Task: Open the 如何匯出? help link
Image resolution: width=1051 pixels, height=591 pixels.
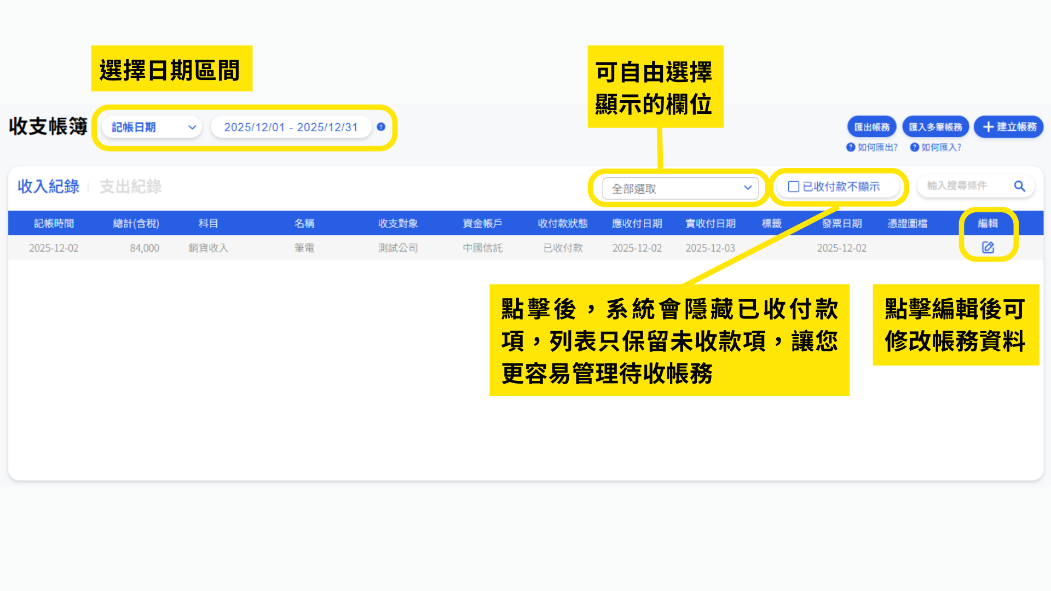Action: click(x=877, y=147)
